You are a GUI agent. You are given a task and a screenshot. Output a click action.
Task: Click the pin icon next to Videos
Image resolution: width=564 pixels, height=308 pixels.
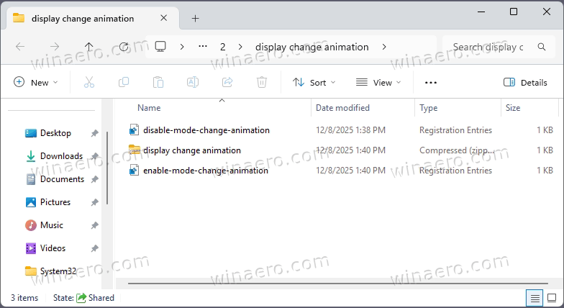click(95, 249)
